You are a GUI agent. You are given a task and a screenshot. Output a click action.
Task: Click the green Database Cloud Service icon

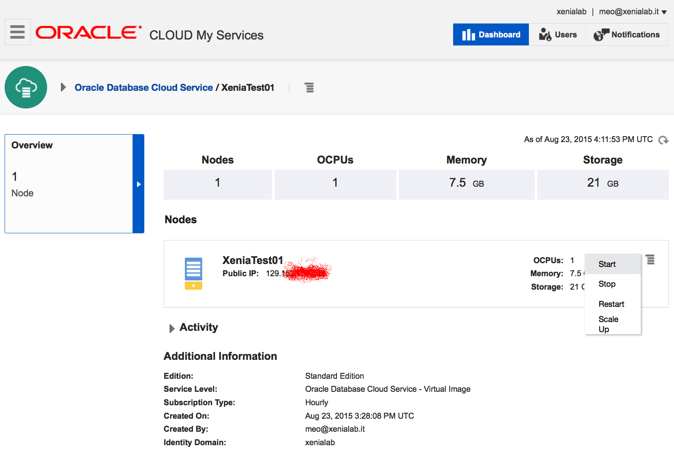(26, 87)
